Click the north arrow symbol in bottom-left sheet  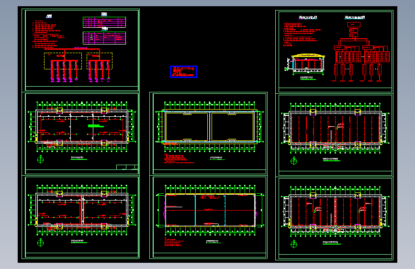41,243
